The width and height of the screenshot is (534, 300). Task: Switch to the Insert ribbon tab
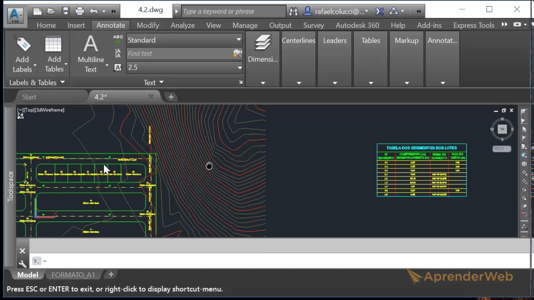point(76,25)
